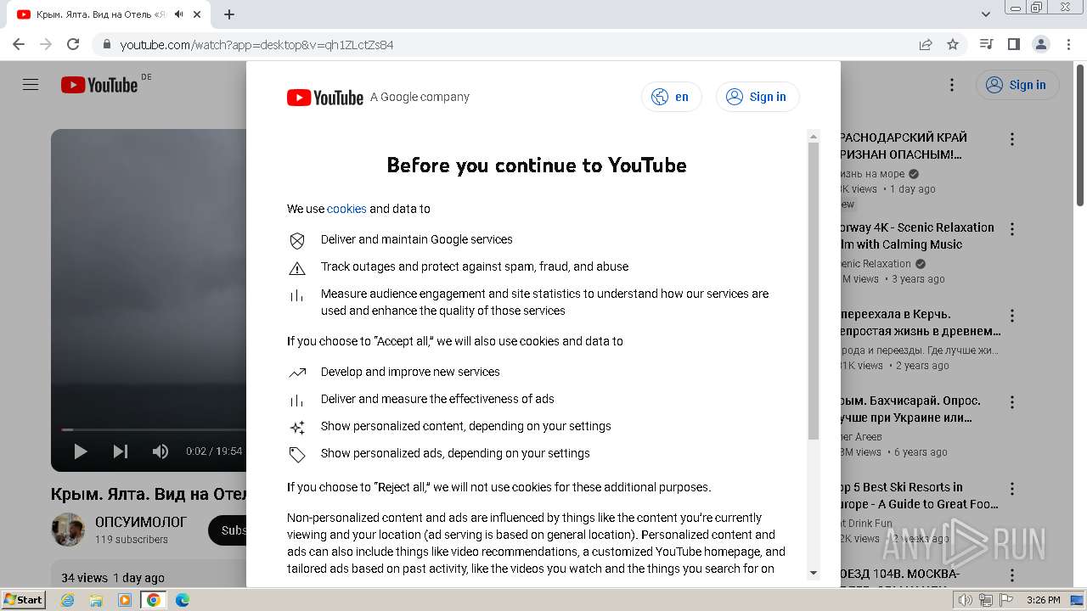Screen dimensions: 1087x611
Task: Click 'Before you continue to YouTube' heading
Action: (x=537, y=165)
